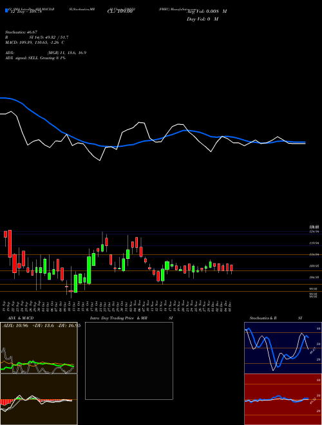Click 'ADX: 10.96 +DY: 13.6 -DY: 16.95' header

[x=41, y=326]
